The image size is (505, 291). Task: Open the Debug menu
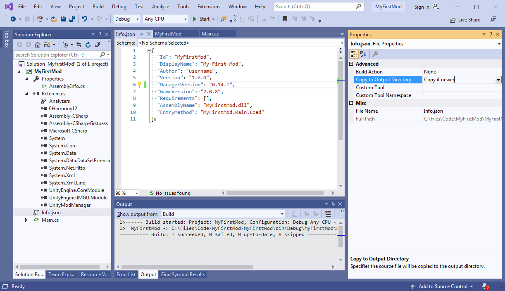click(119, 7)
